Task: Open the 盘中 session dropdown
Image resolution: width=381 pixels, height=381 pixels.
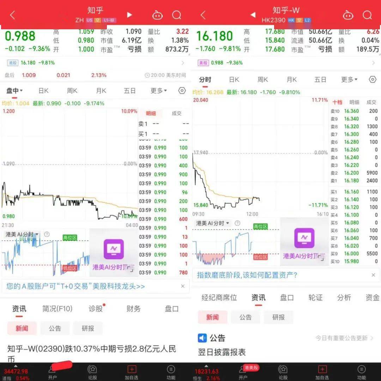Action: click(x=14, y=91)
